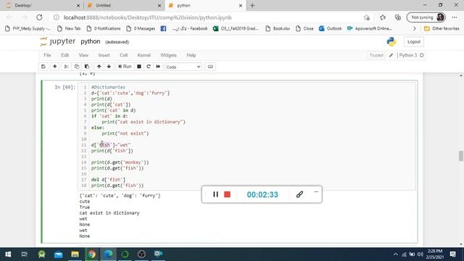Open the Edit menu
Screen dimensions: 464x261
pyautogui.click(x=65, y=55)
